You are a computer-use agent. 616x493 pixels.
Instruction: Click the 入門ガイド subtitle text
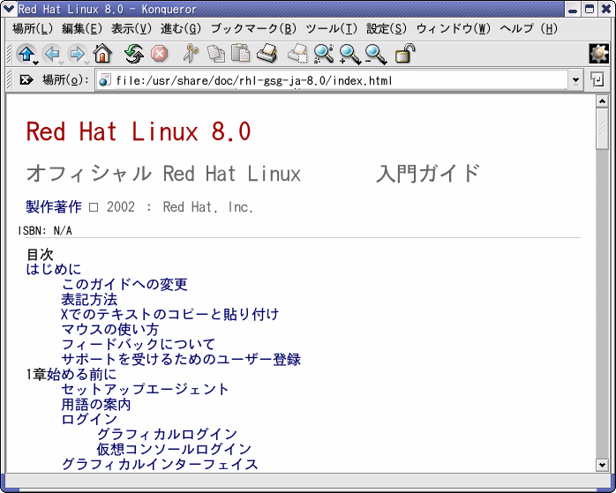pos(428,173)
